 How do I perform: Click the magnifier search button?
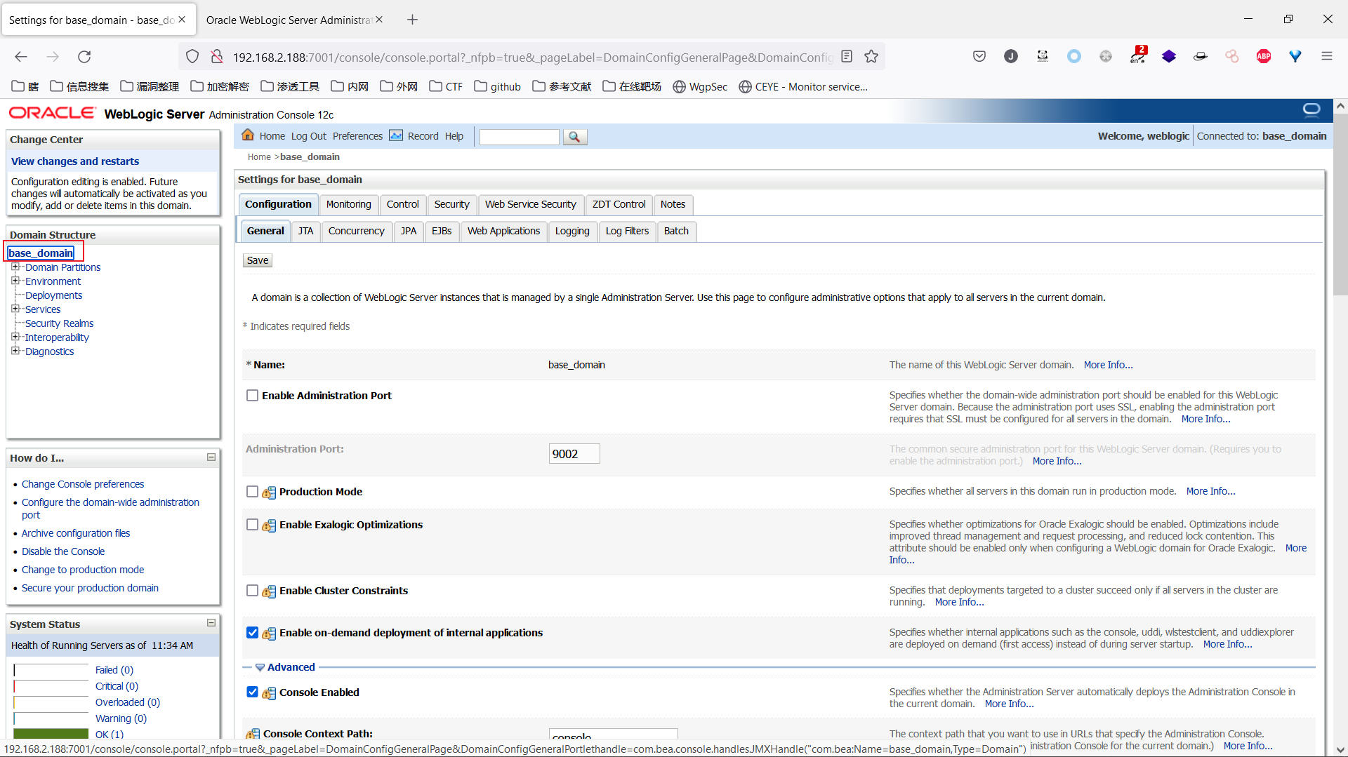click(574, 137)
